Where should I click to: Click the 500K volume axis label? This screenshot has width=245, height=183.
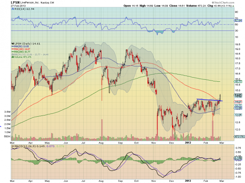click(x=7, y=137)
